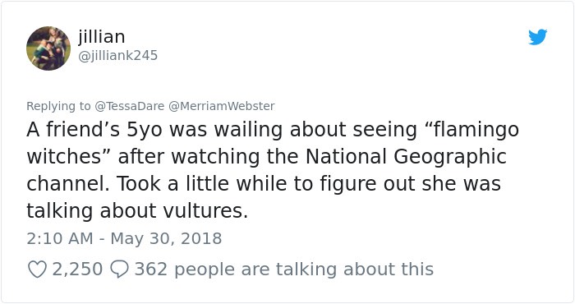The height and width of the screenshot is (304, 575).
Task: Click the '362' reply count number
Action: [x=151, y=269]
